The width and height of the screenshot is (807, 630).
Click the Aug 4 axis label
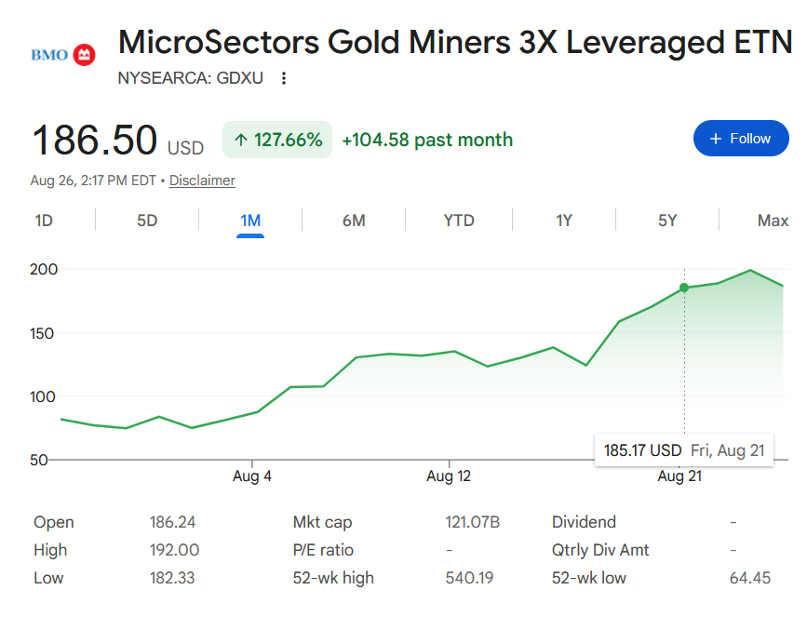252,476
